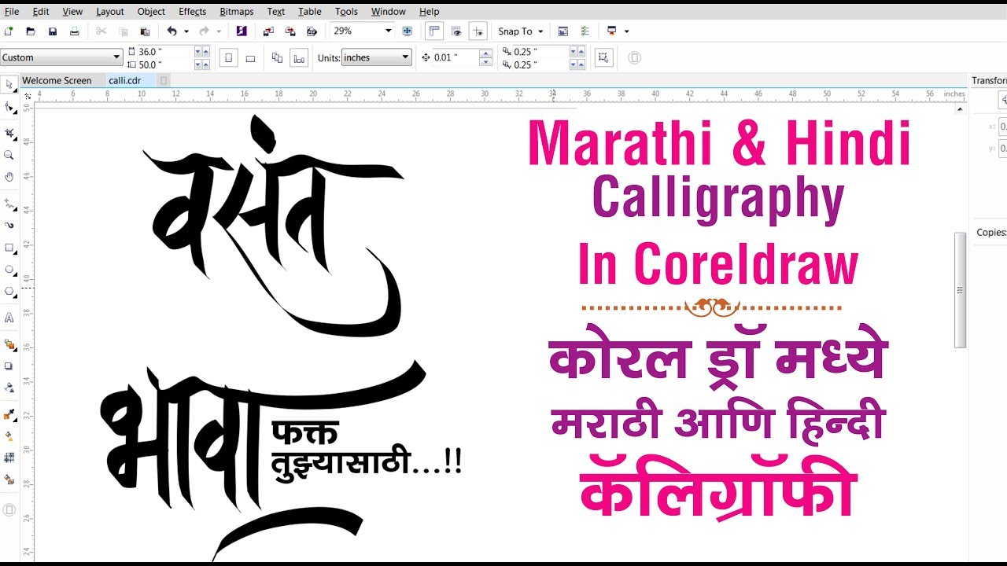Open the Application Launcher button
Image resolution: width=1007 pixels, height=566 pixels.
tap(610, 31)
